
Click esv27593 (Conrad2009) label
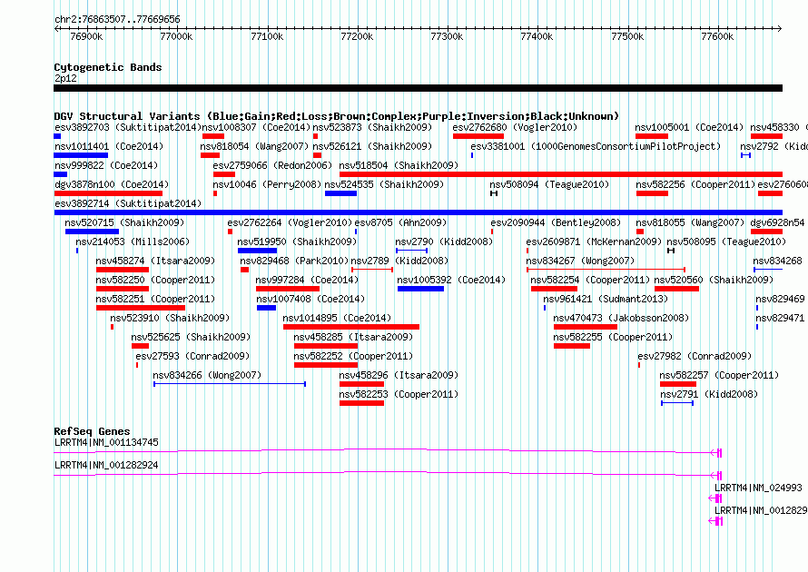[x=192, y=356]
